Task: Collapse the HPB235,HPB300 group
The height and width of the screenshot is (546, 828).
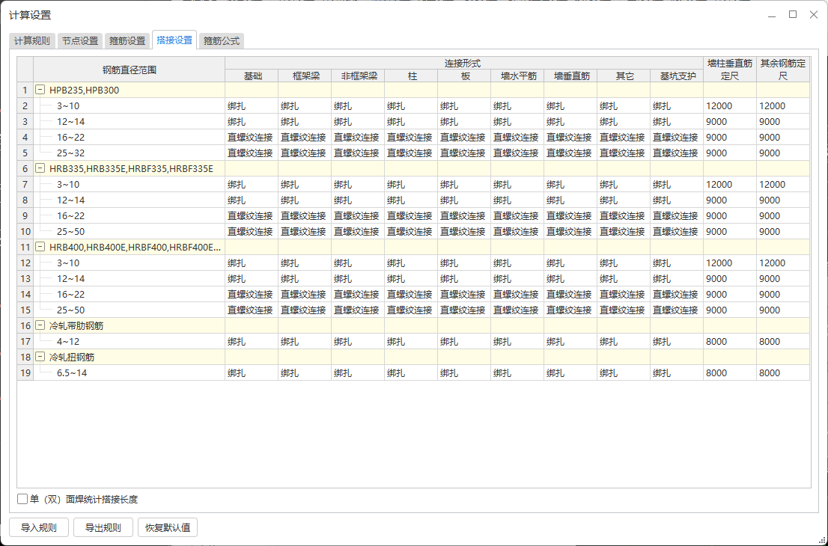Action: (x=40, y=90)
